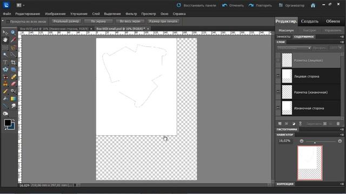Click the delete layer trash icon
This screenshot has height=194, width=346.
338,124
